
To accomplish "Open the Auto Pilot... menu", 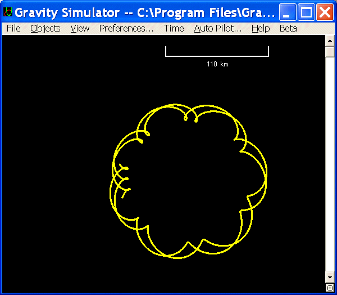I will click(x=218, y=29).
